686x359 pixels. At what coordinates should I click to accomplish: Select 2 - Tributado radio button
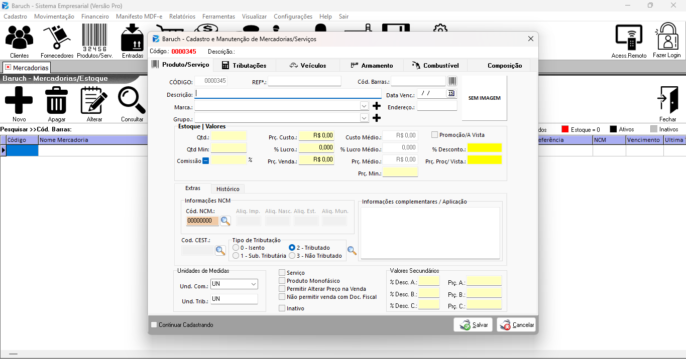[x=292, y=248]
